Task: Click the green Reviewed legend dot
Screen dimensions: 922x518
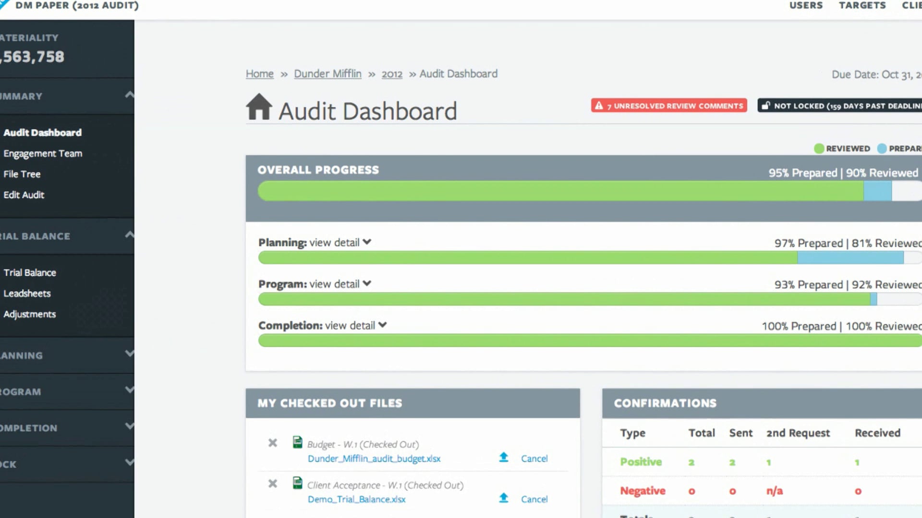Action: [819, 149]
